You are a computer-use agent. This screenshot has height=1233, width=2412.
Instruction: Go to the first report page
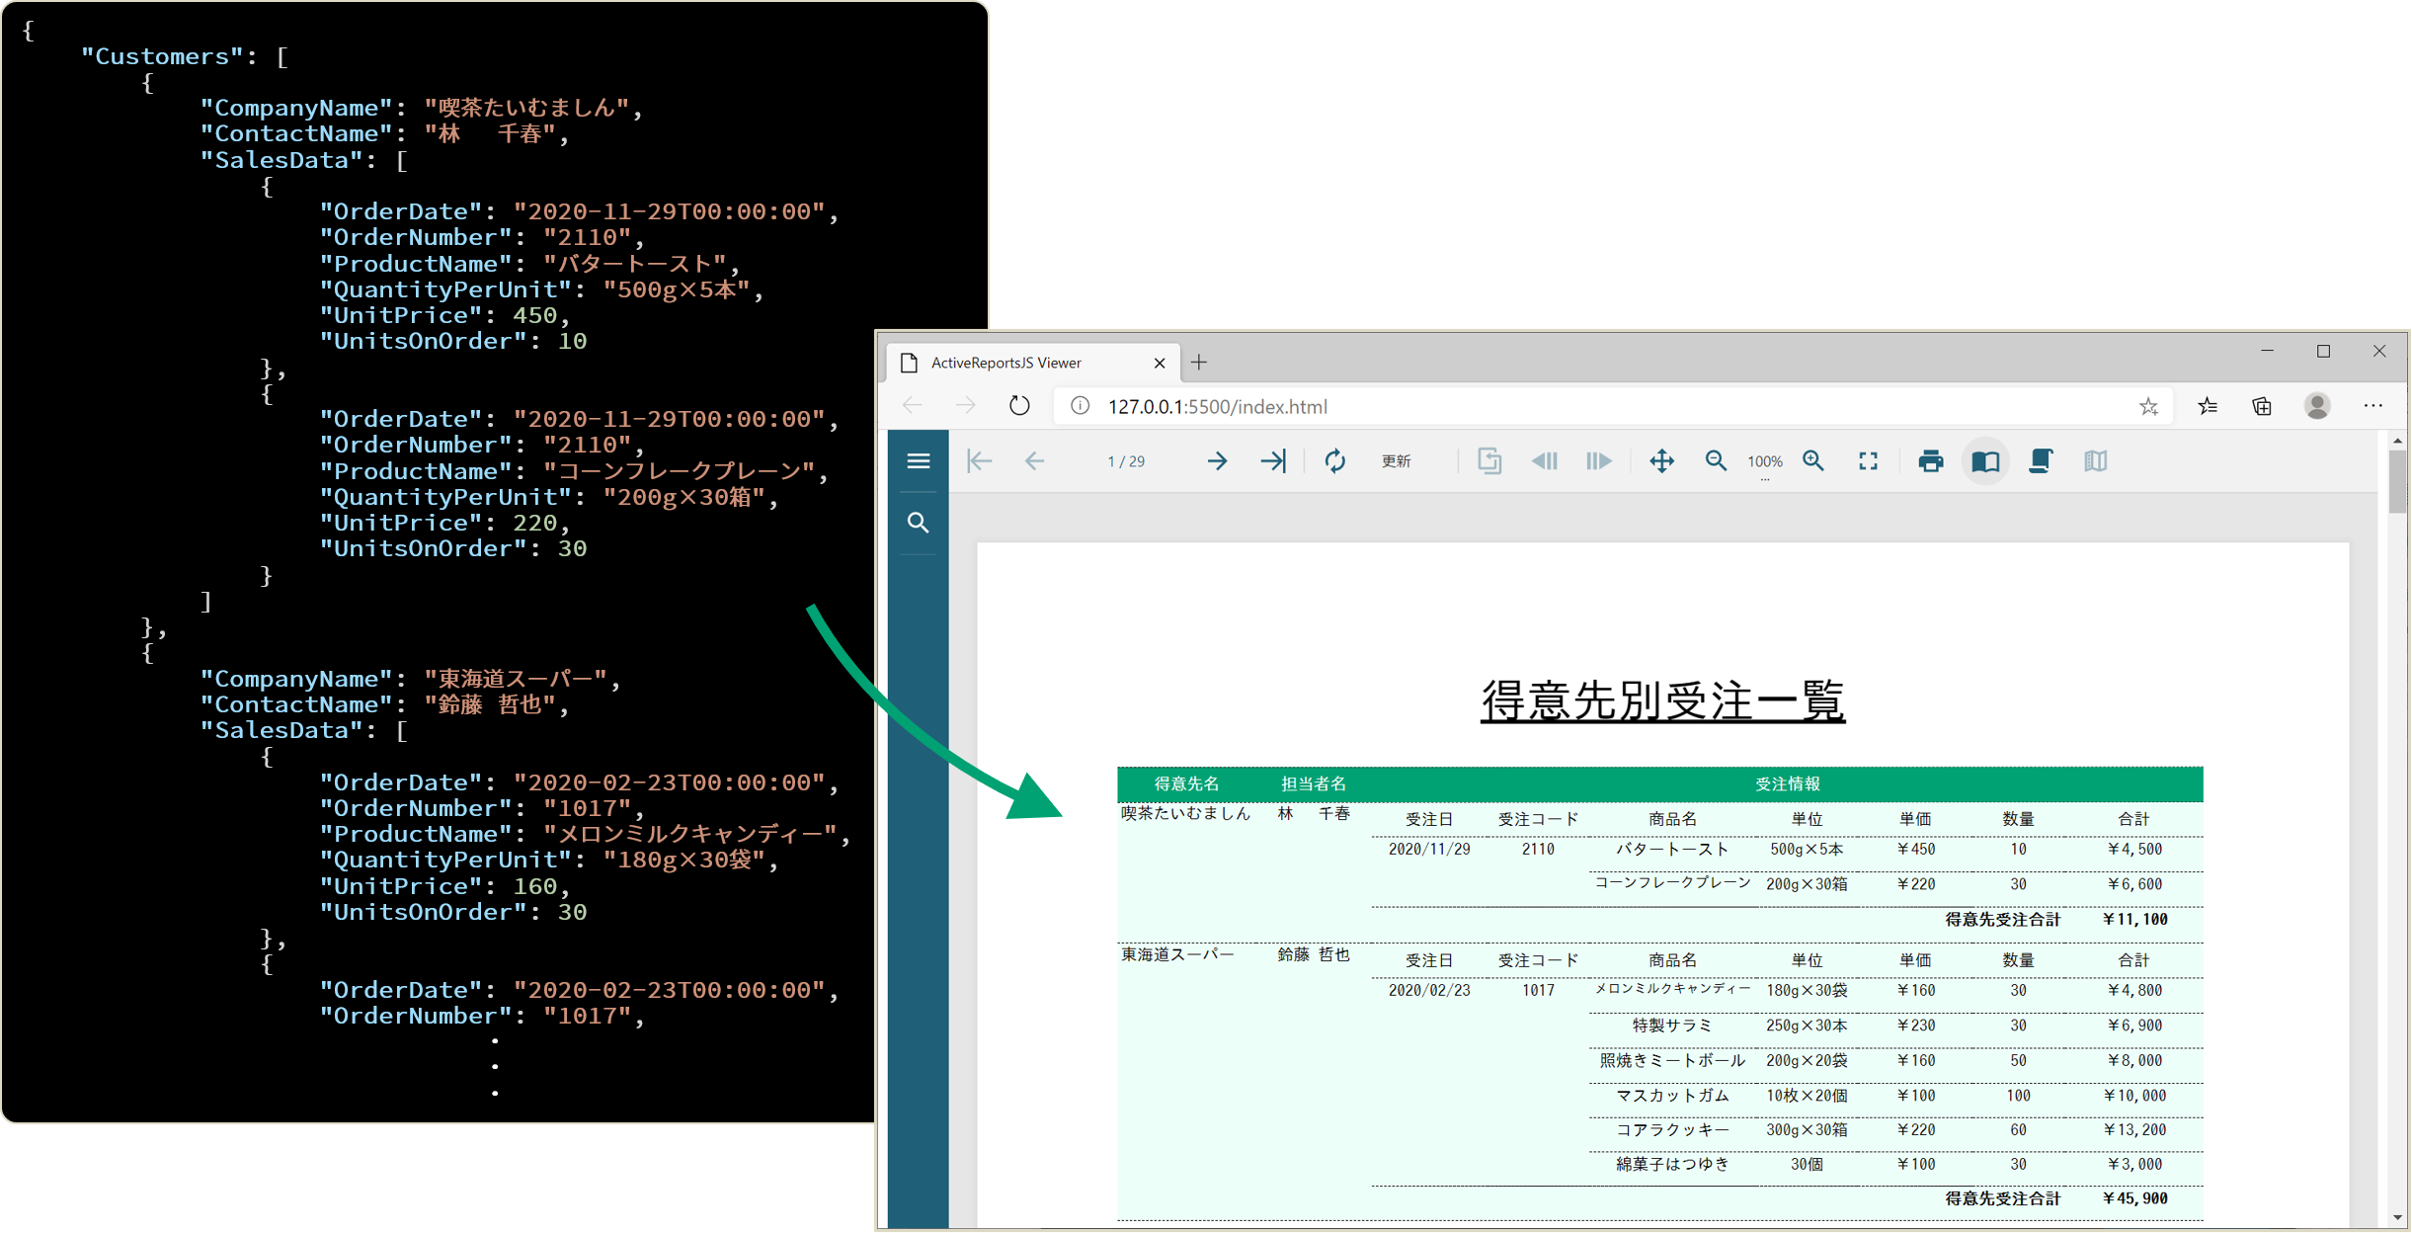click(x=979, y=461)
